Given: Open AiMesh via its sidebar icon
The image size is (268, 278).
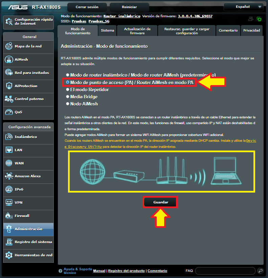Looking at the screenshot, I should point(9,60).
